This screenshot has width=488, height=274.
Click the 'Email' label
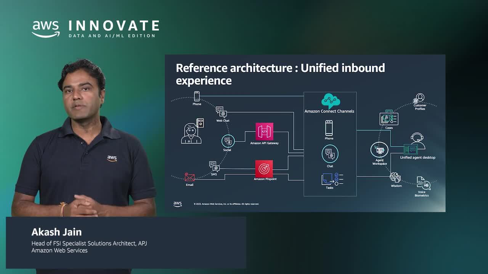(189, 185)
